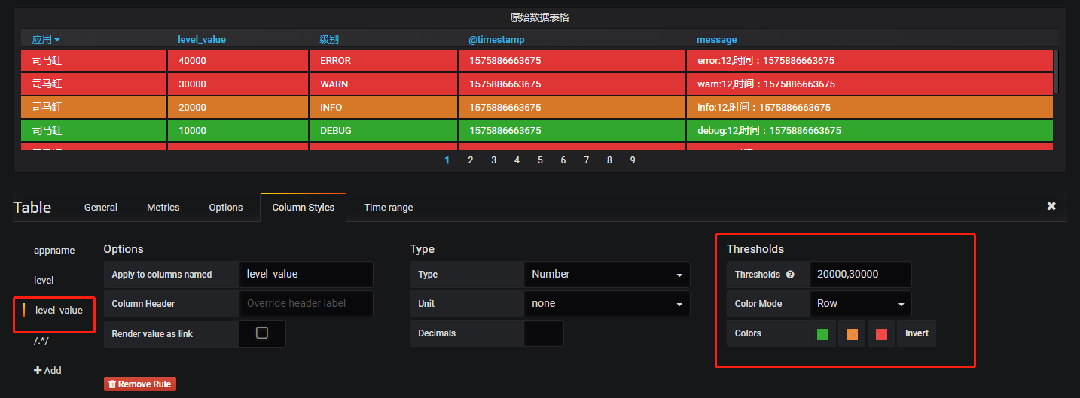The height and width of the screenshot is (398, 1080).
Task: Go to table page 9
Action: tap(633, 160)
